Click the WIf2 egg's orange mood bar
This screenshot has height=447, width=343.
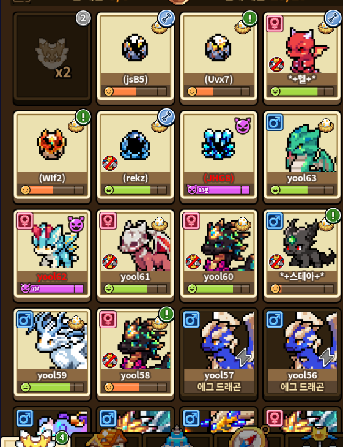[x=52, y=190]
